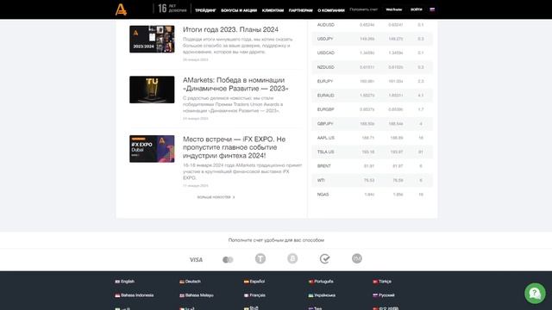Click the Больше новостей link
Viewport: 552px width, 310px height.
[216, 197]
